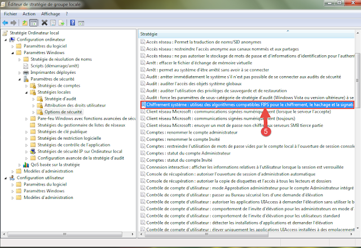This screenshot has width=361, height=248.
Task: Select Configuration avancée de la stratégie d'audit
Action: [81, 158]
